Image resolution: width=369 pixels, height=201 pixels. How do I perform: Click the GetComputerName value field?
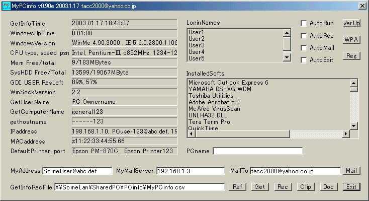coord(124,112)
